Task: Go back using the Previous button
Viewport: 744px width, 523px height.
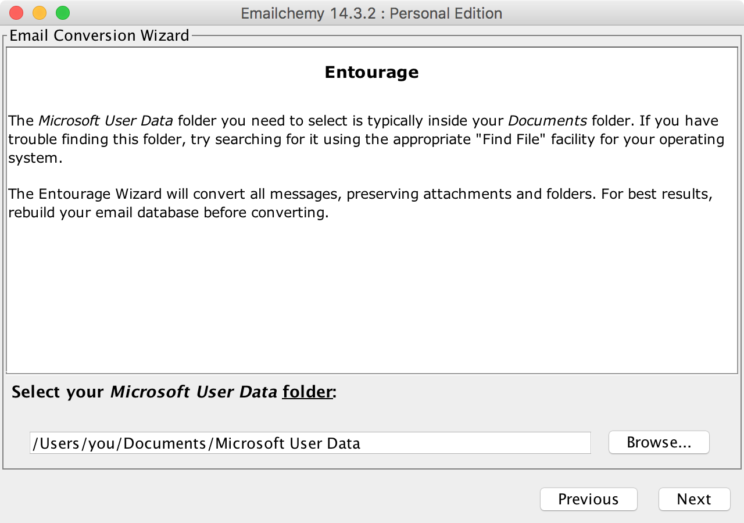Action: tap(588, 499)
